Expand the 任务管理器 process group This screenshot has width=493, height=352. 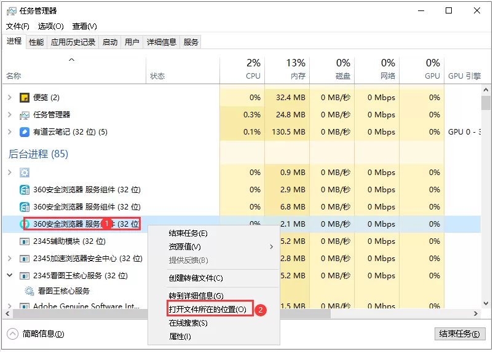click(x=10, y=115)
